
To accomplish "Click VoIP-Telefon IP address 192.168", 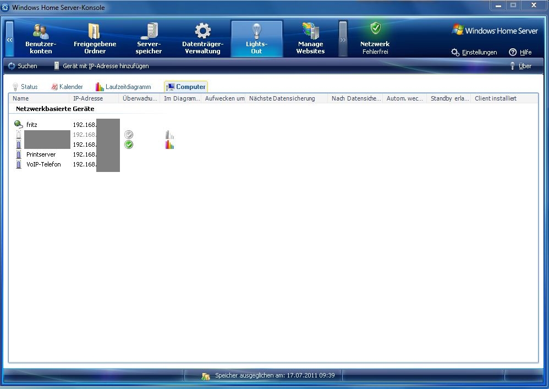I will 84,164.
